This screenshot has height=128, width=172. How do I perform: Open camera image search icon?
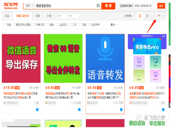tap(98, 6)
